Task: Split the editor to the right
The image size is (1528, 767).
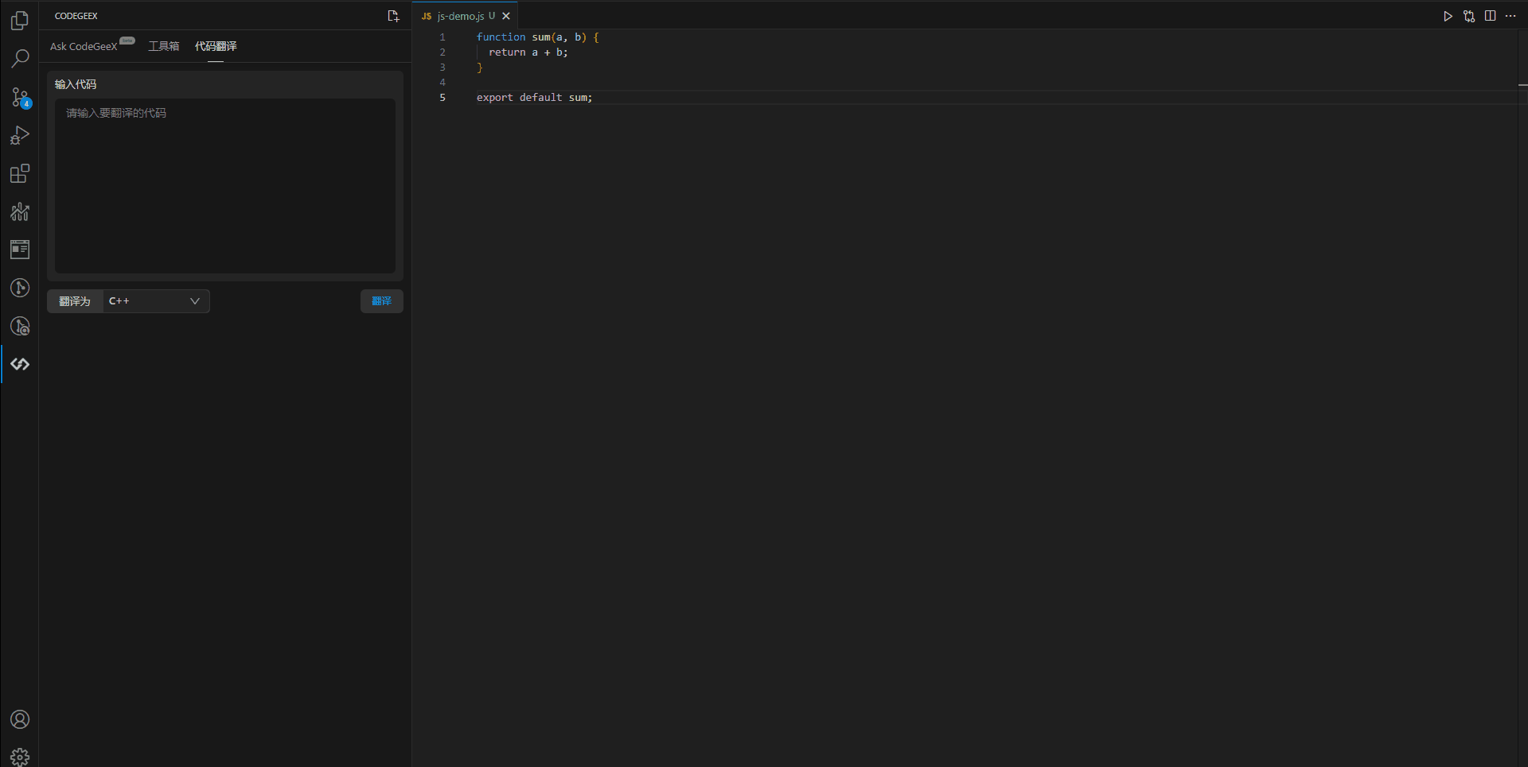Action: pyautogui.click(x=1490, y=16)
